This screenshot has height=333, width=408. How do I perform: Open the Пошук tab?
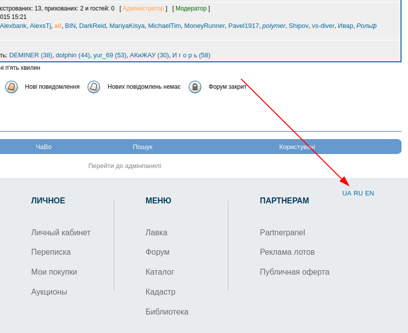pos(143,147)
